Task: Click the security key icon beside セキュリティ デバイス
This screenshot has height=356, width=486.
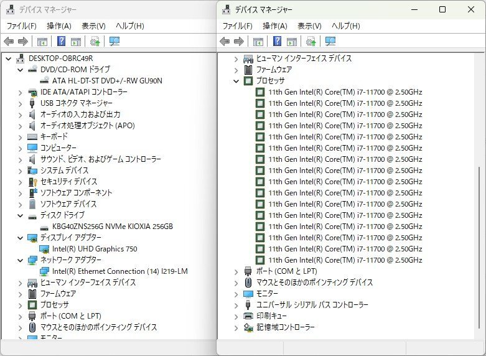Action: click(x=32, y=182)
